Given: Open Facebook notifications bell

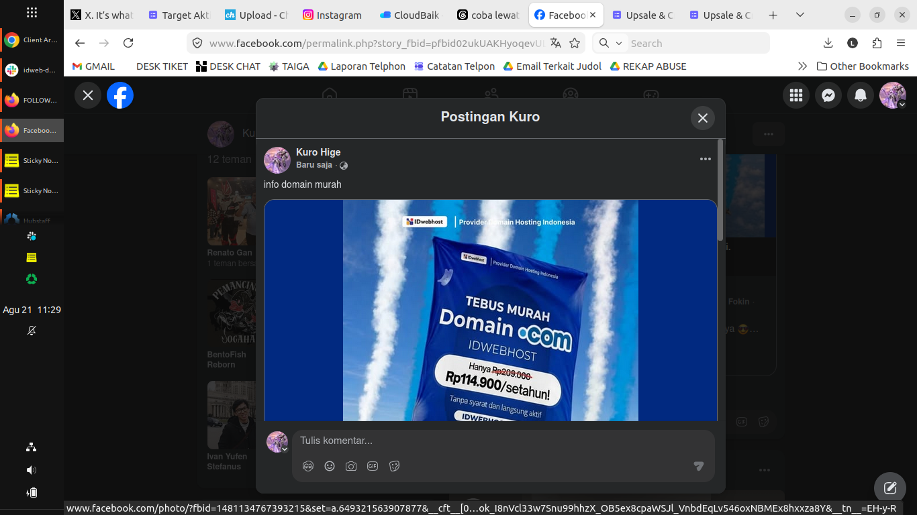Looking at the screenshot, I should click(x=861, y=95).
